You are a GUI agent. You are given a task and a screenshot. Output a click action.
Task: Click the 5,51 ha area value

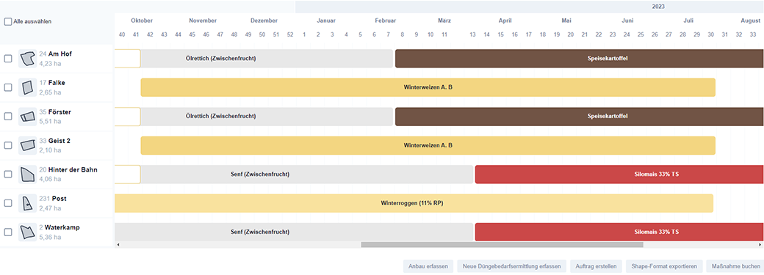(50, 121)
